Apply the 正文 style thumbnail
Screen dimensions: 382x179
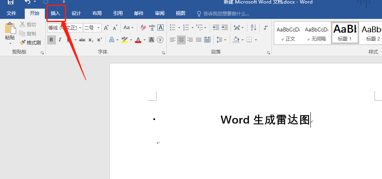point(288,33)
